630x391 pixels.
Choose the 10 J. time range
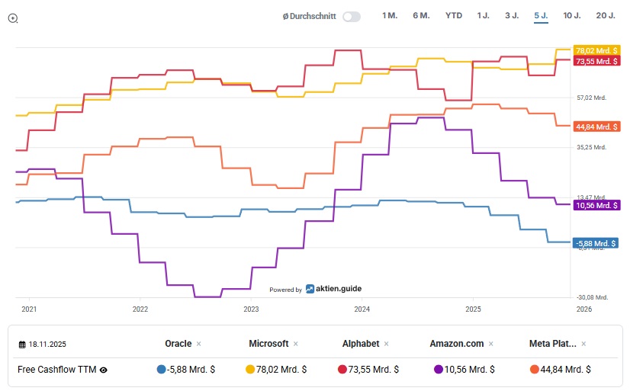(572, 16)
